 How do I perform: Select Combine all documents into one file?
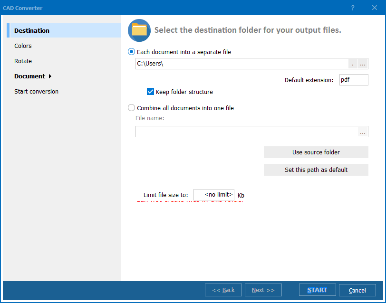132,108
